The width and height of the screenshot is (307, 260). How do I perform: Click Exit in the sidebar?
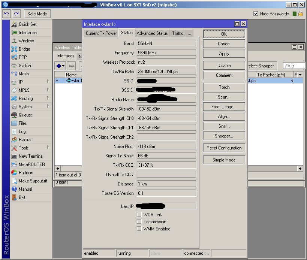tap(22, 197)
